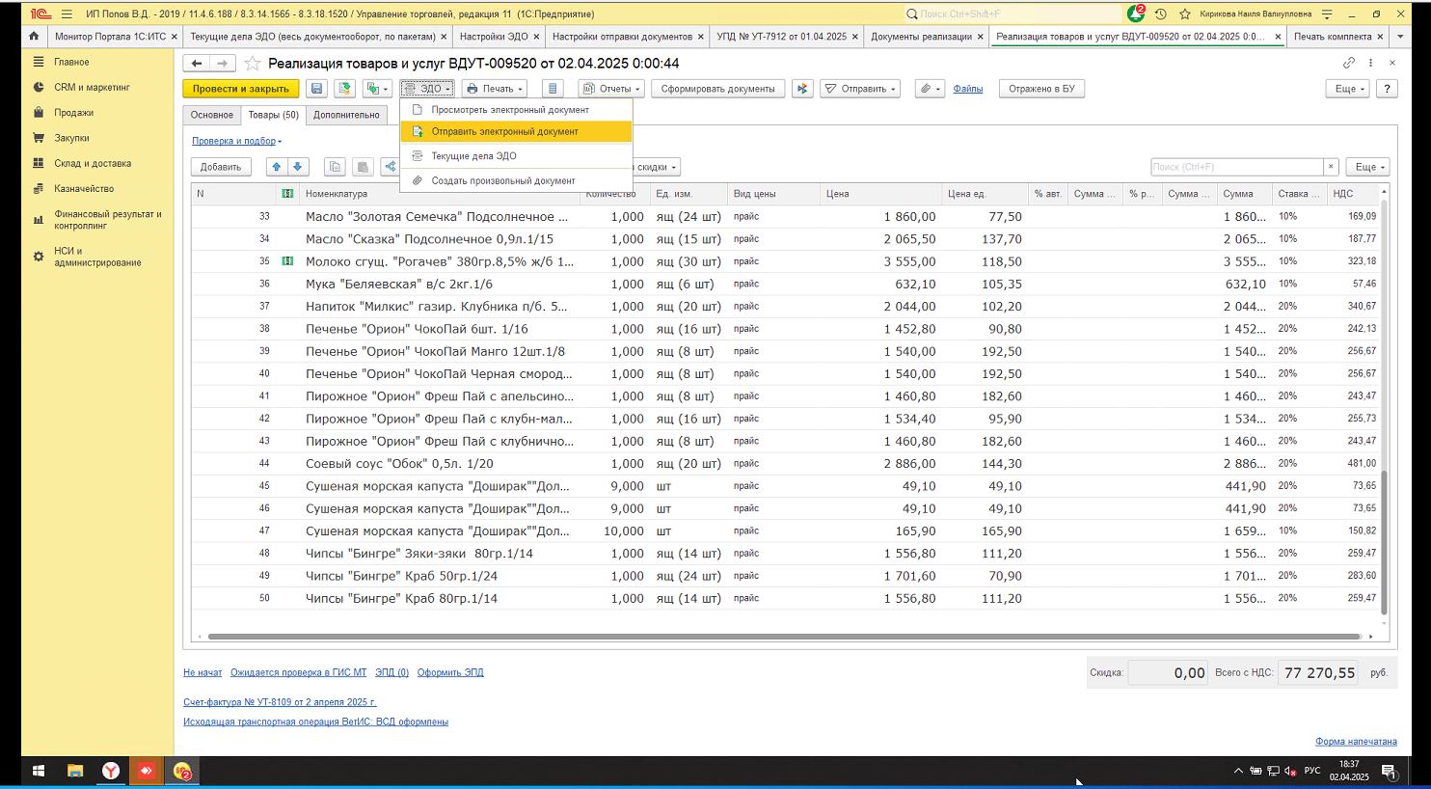The width and height of the screenshot is (1431, 789).
Task: Open the notifications bell icon
Action: pos(1136,14)
